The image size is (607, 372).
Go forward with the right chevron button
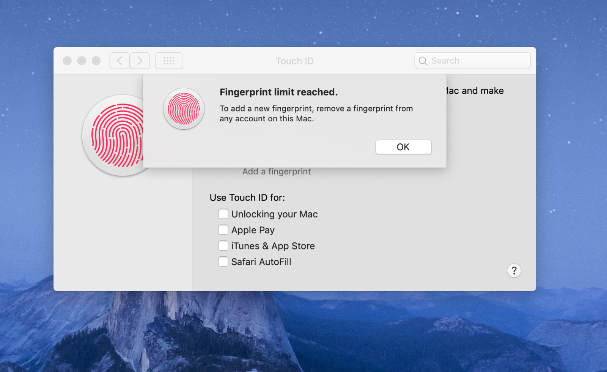140,61
